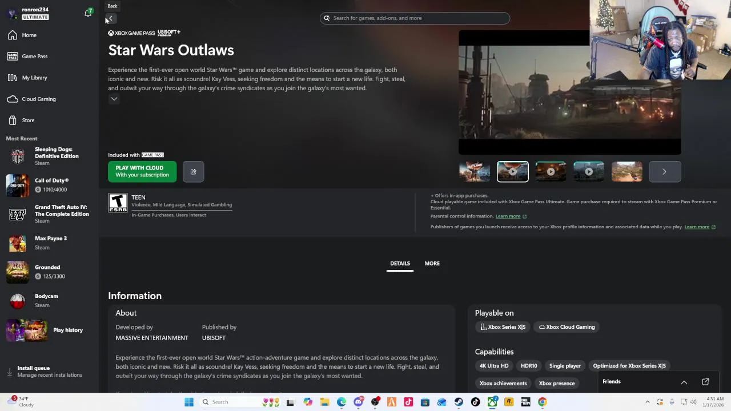The height and width of the screenshot is (411, 731).
Task: Click the Back arrow button
Action: coord(111,19)
